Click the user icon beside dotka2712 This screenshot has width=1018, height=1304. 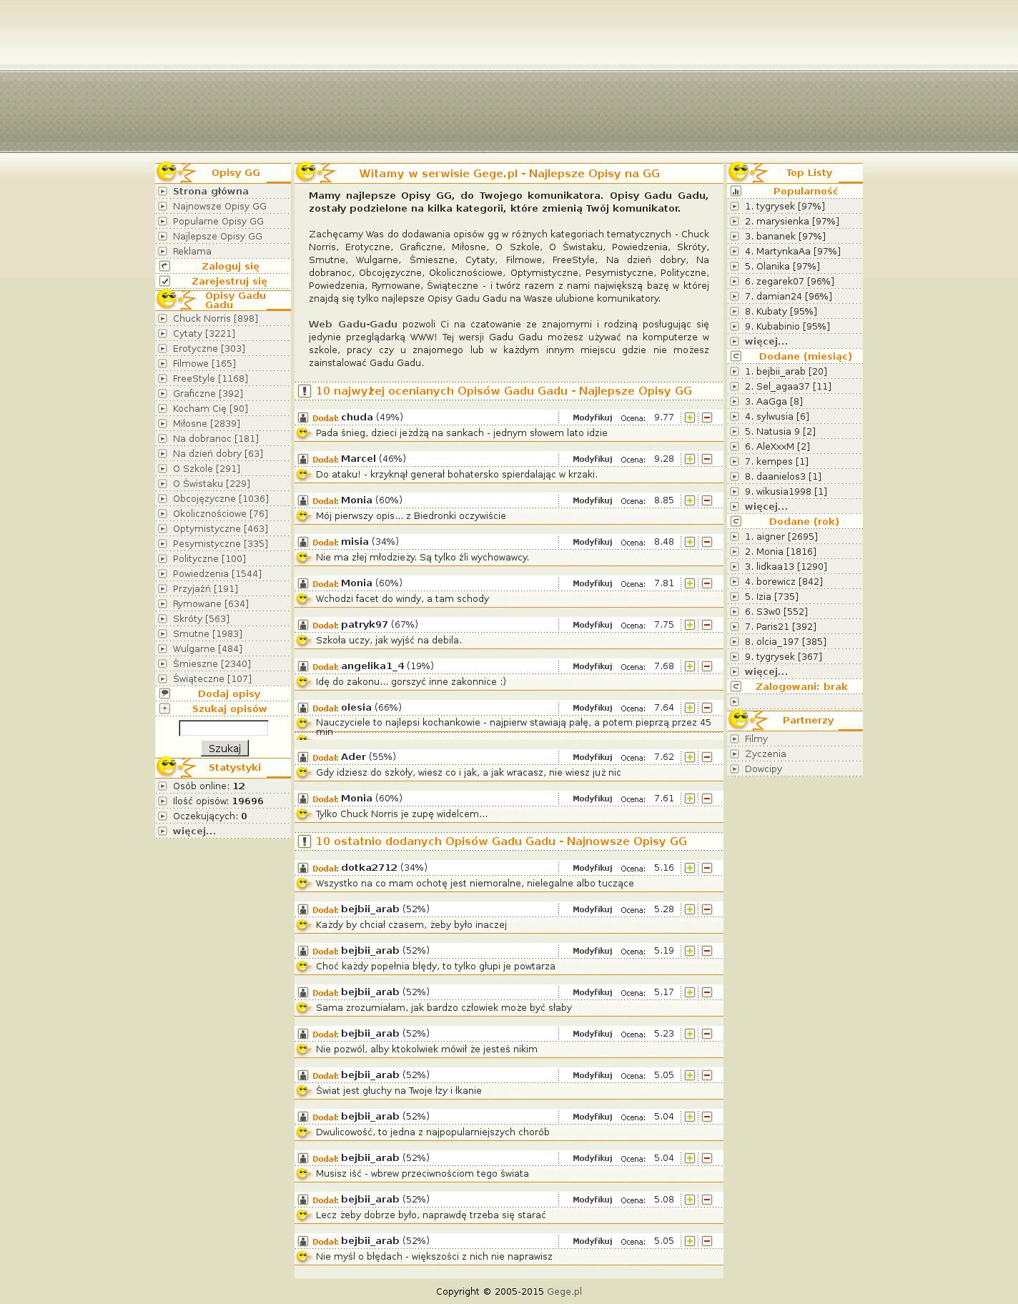(x=303, y=868)
